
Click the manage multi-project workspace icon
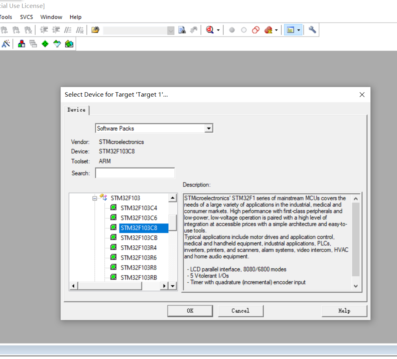[33, 44]
